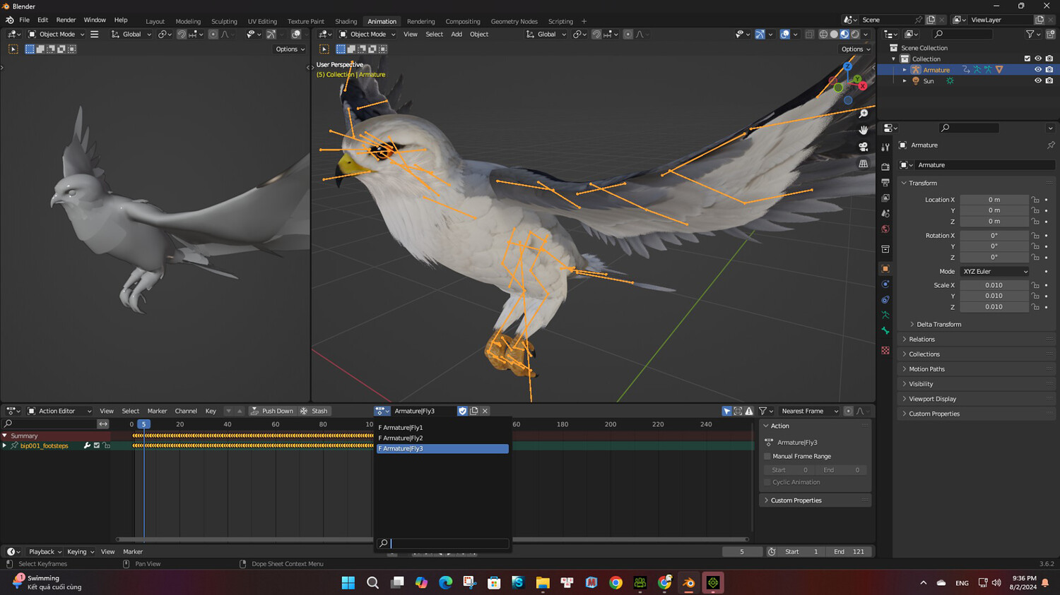Screen dimensions: 1060x595
Task: Switch to orthographic grid view icon
Action: pyautogui.click(x=864, y=164)
